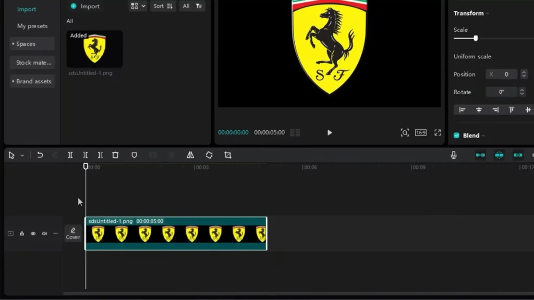Open the pointer tool mode dropdown
Image resolution: width=534 pixels, height=300 pixels.
click(x=22, y=155)
